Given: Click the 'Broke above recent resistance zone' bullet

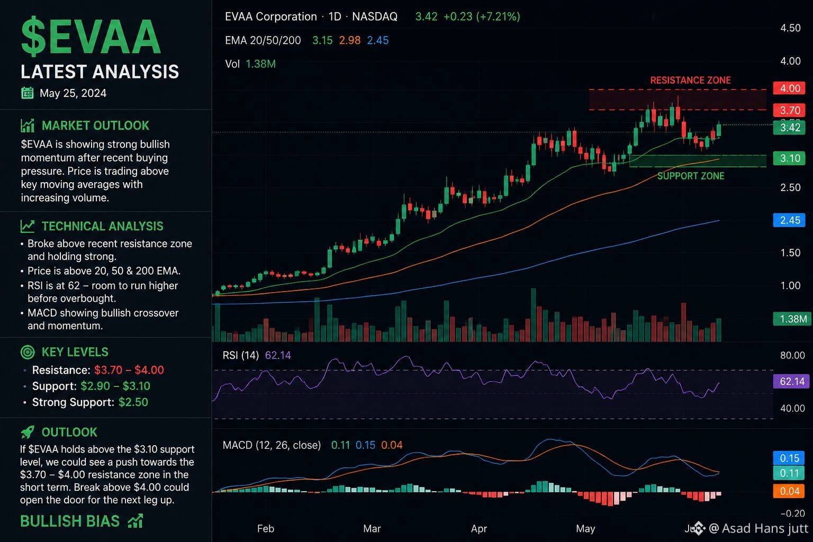Looking at the screenshot, I should 110,250.
